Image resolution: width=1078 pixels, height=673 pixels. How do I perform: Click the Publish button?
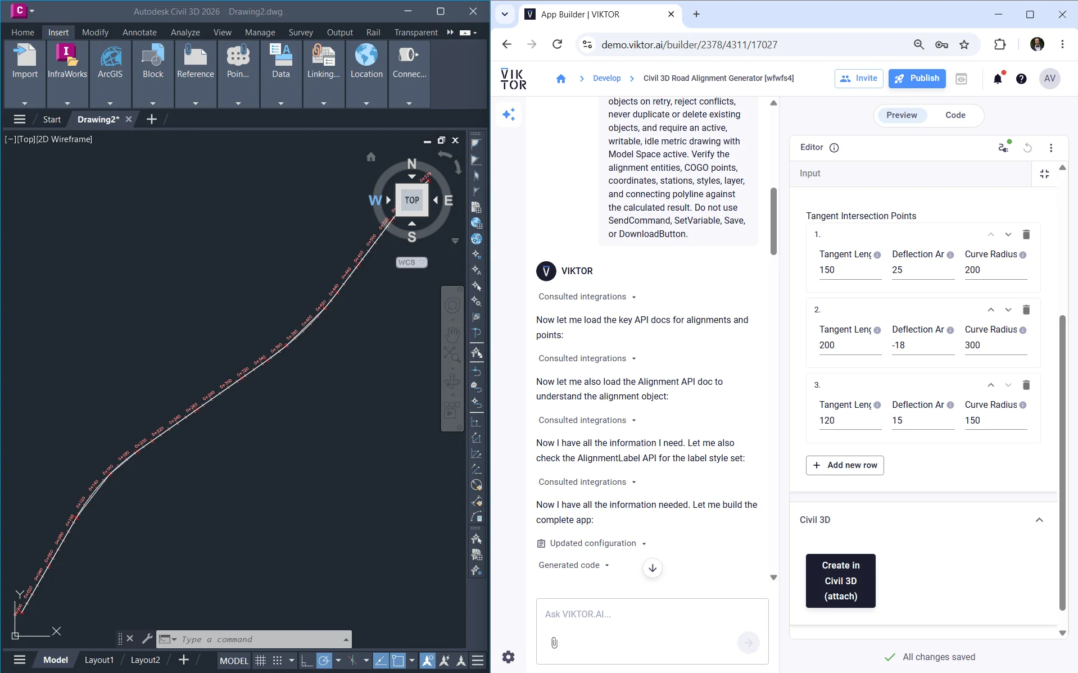[x=917, y=79]
